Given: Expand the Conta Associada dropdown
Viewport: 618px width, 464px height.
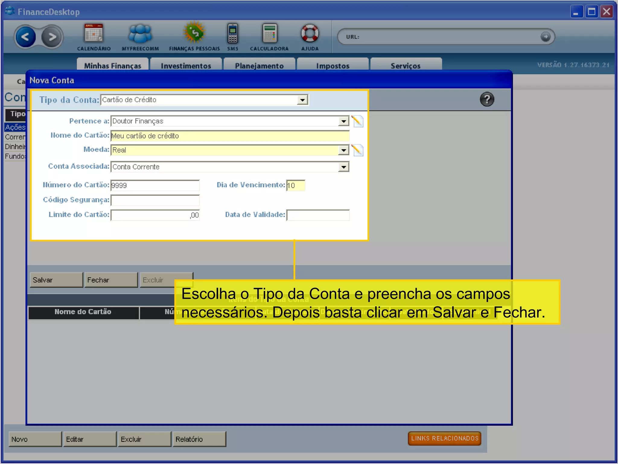Looking at the screenshot, I should point(343,167).
